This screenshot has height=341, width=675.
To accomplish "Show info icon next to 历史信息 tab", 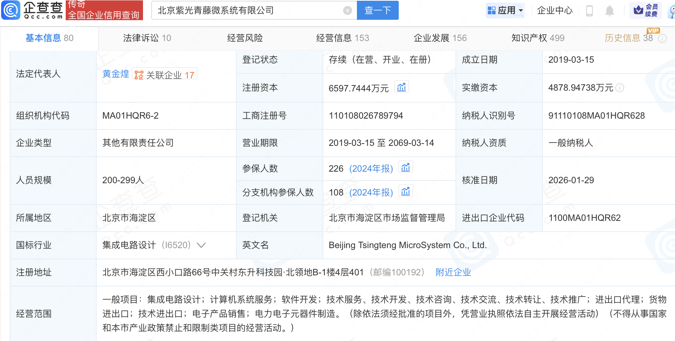I will (662, 38).
